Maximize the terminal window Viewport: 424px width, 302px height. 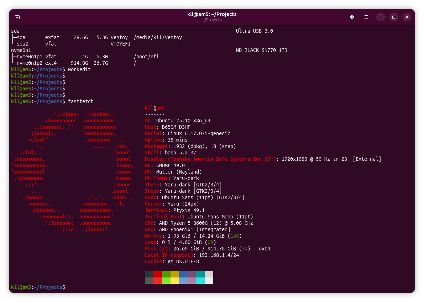(x=393, y=17)
